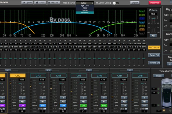Click the BTL bridge icon above CH3 and CH4
172x114 pixels.
point(48,70)
